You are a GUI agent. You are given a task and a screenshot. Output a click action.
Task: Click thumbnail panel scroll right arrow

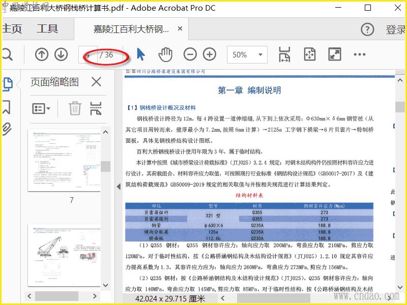(95, 296)
